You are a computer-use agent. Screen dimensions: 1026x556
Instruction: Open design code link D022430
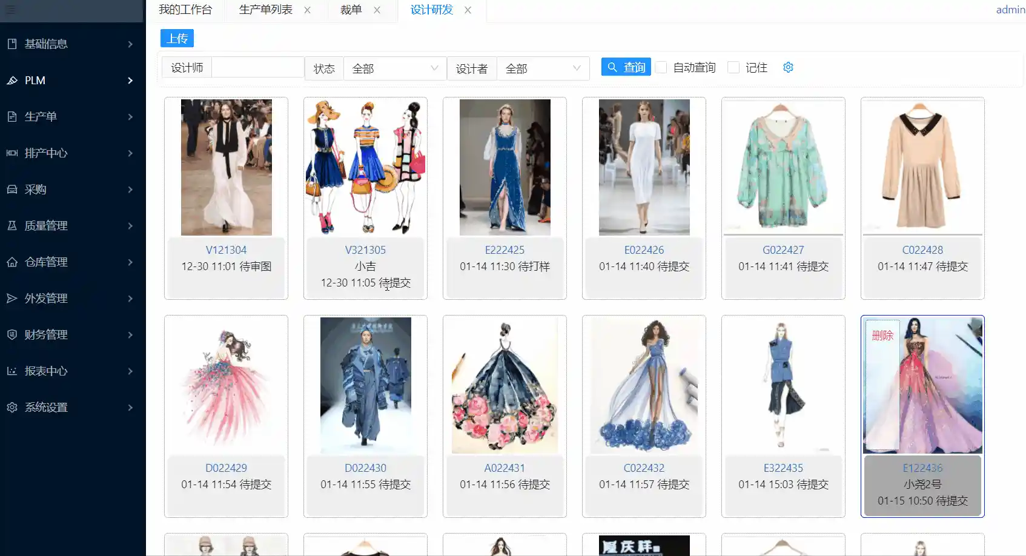[x=365, y=468]
